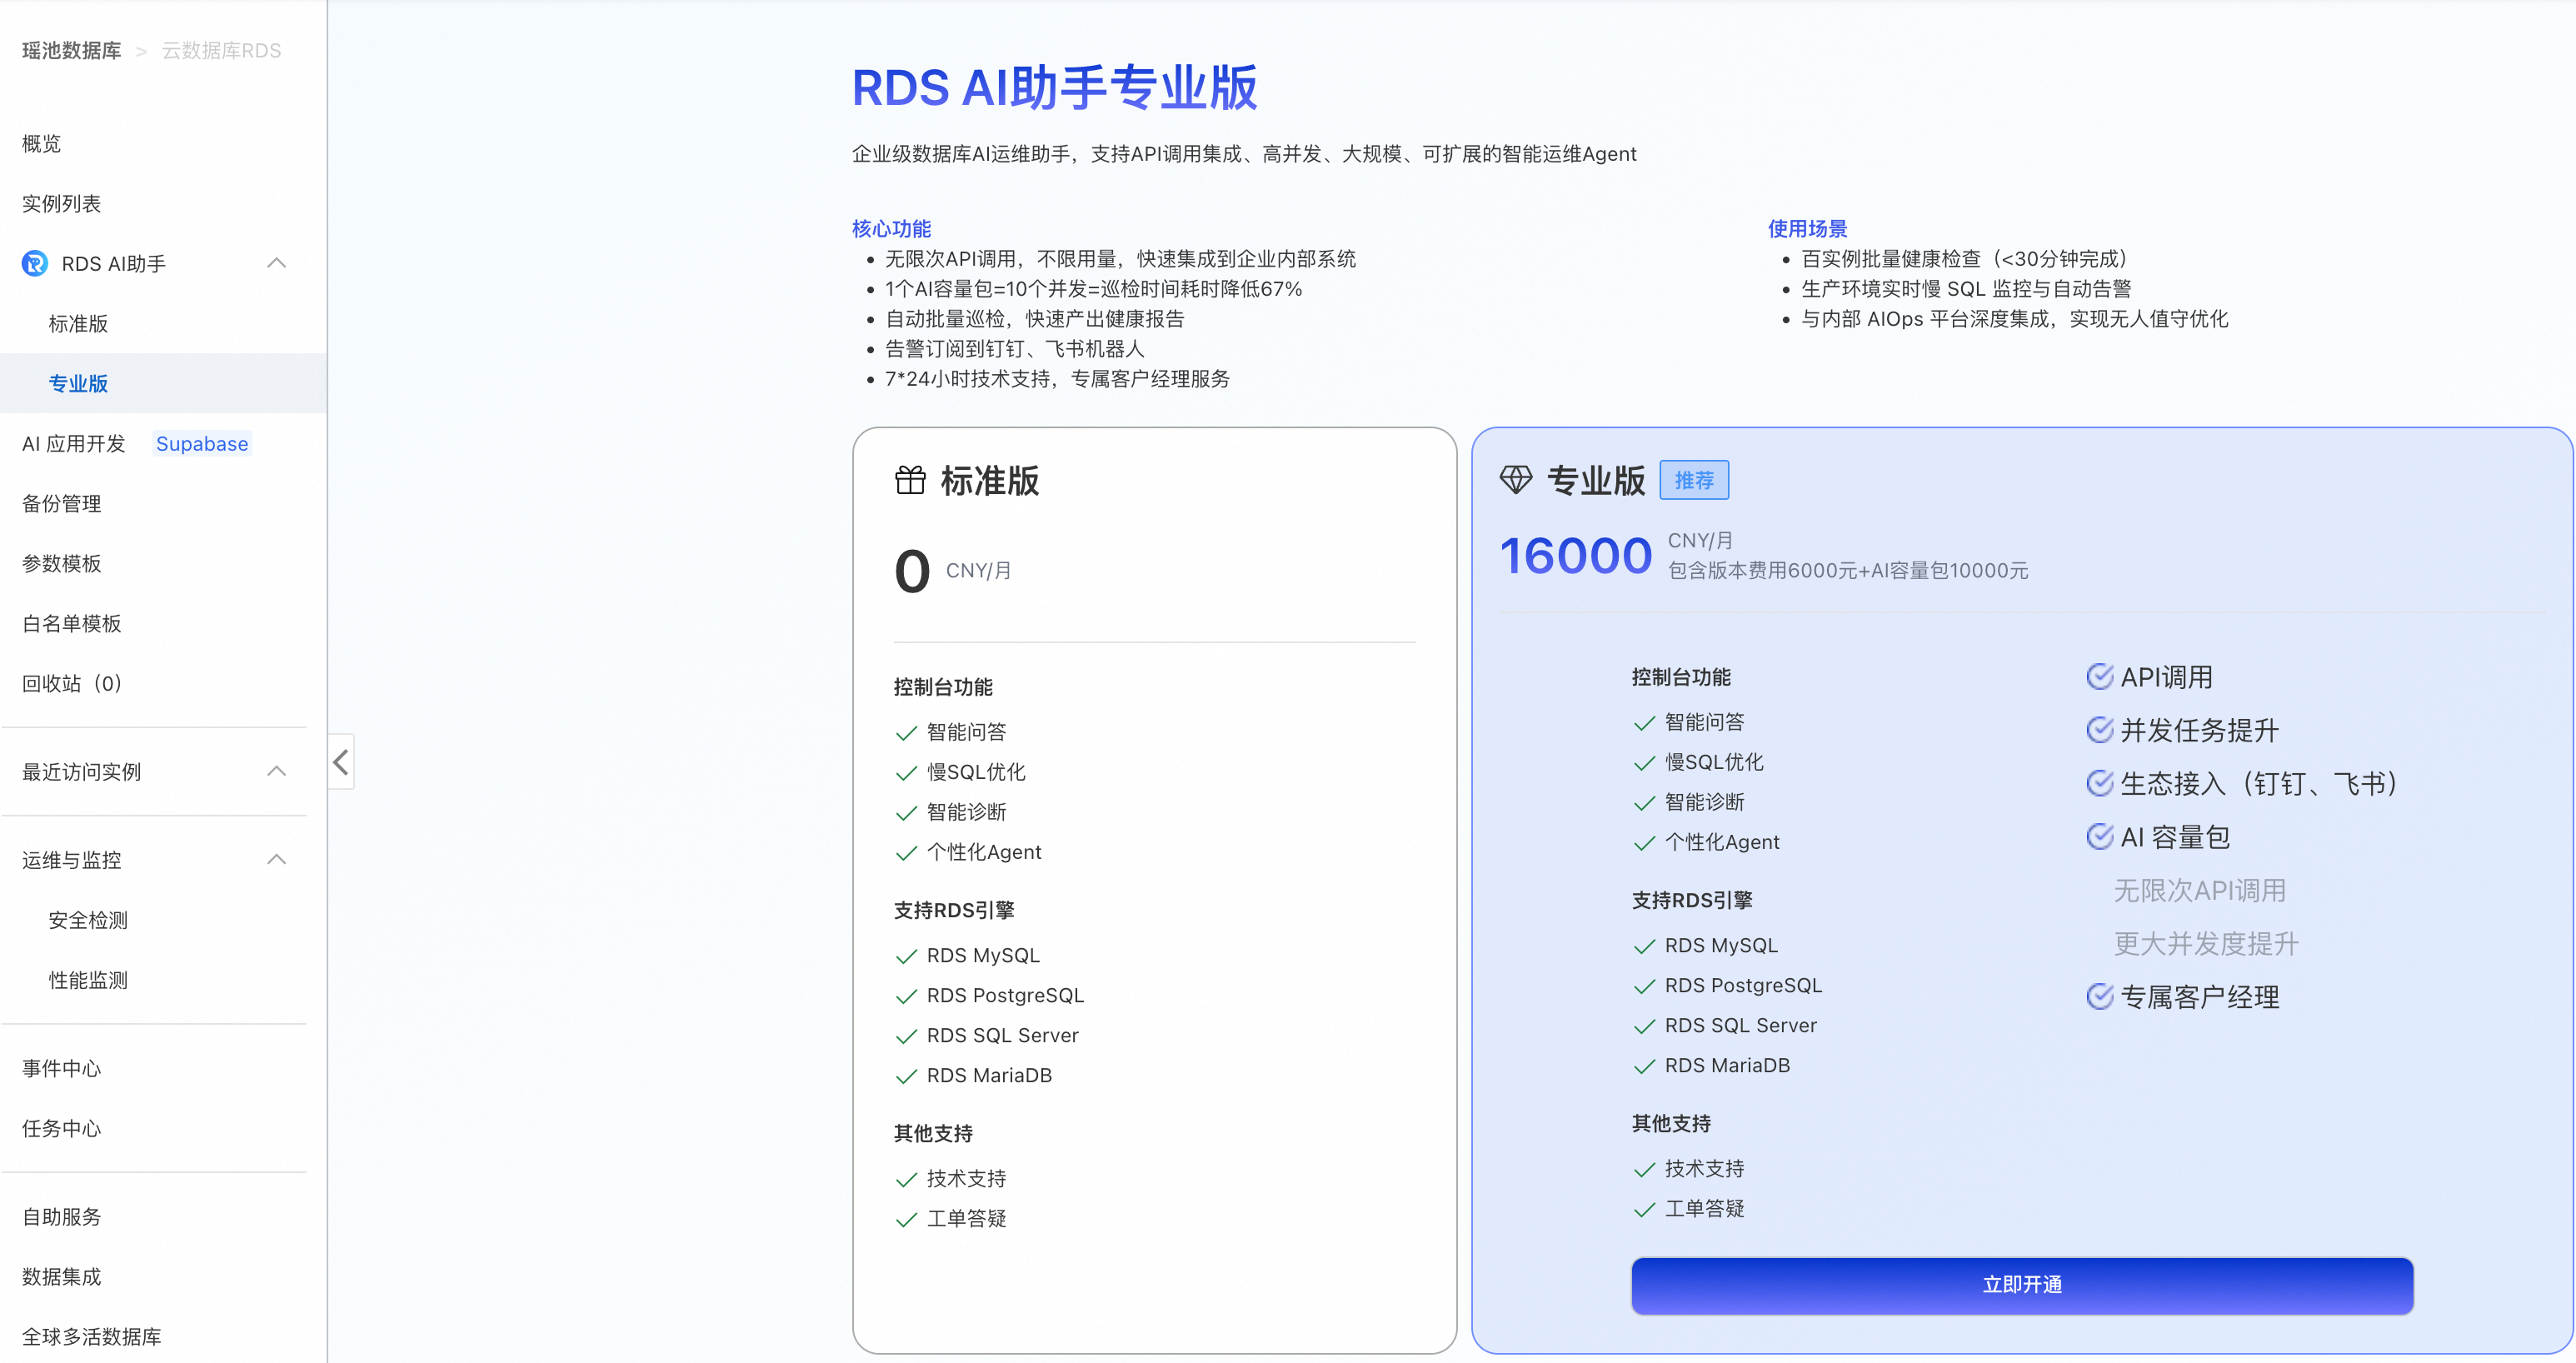Click the 无限次API调用 text under AI 容量包
The image size is (2576, 1363).
pos(2200,890)
